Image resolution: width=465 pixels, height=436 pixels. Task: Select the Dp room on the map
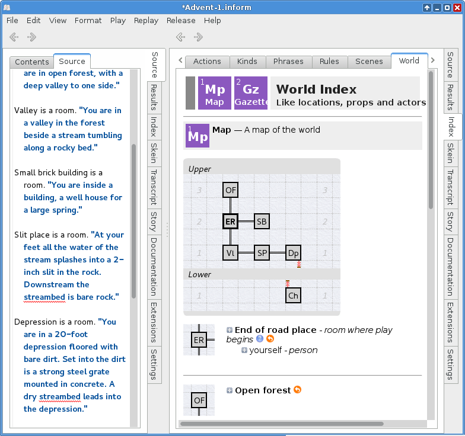(x=293, y=252)
